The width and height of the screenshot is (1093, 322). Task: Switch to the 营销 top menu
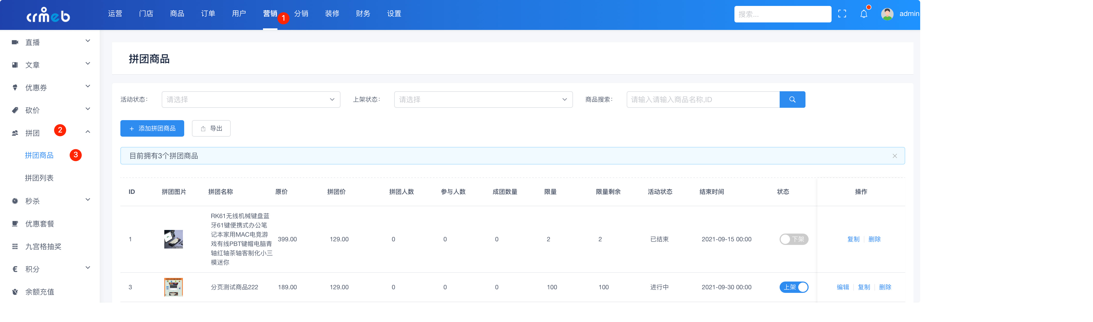[x=270, y=14]
